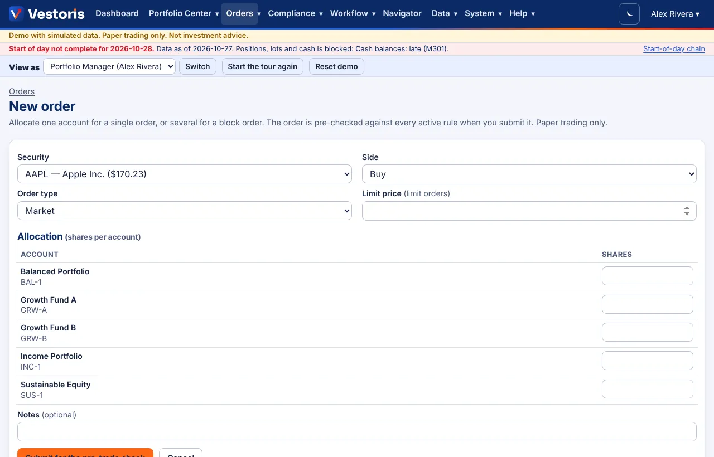
Task: Open the Portfolio Center menu
Action: pyautogui.click(x=184, y=13)
